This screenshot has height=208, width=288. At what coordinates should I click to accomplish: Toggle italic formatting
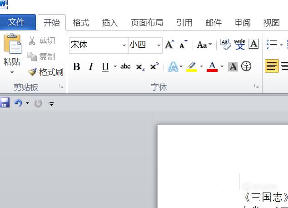(91, 66)
